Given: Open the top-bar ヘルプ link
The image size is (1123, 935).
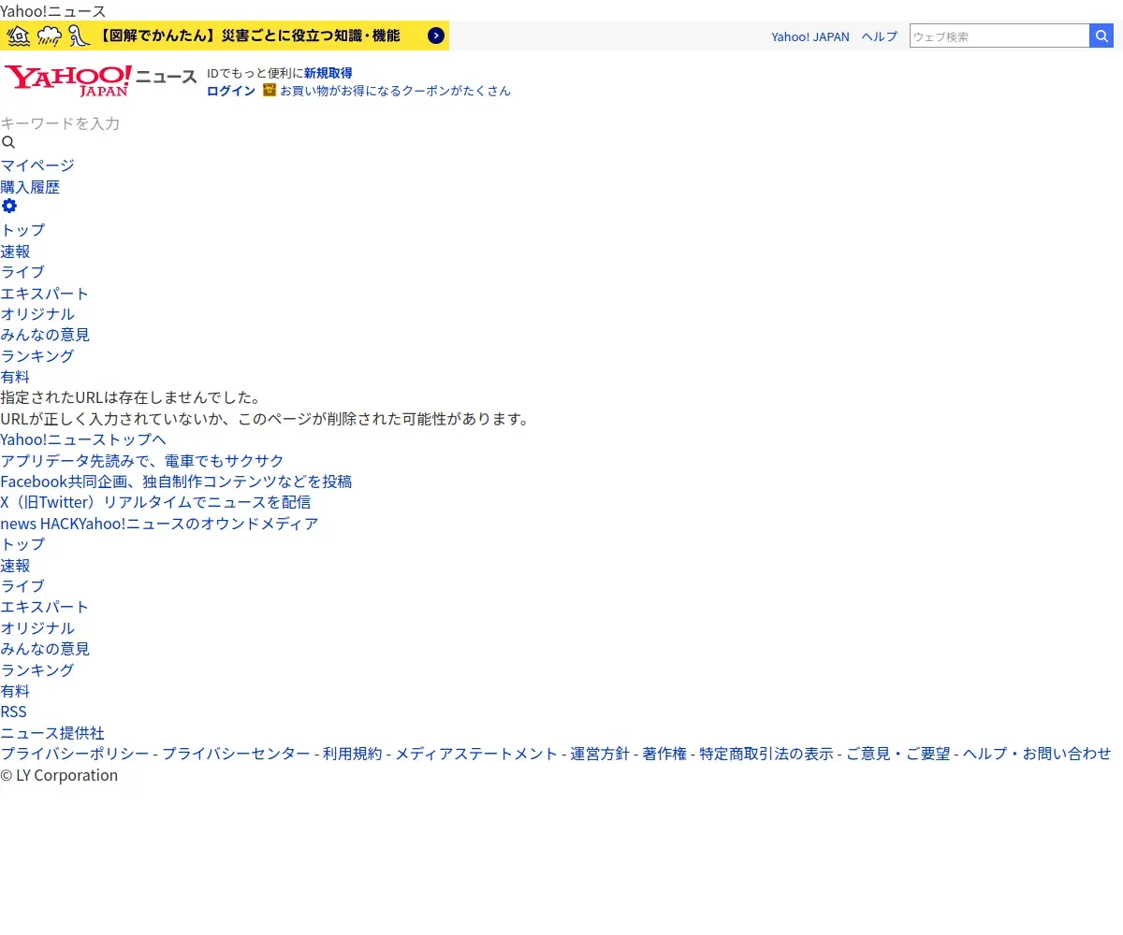Looking at the screenshot, I should pos(880,36).
